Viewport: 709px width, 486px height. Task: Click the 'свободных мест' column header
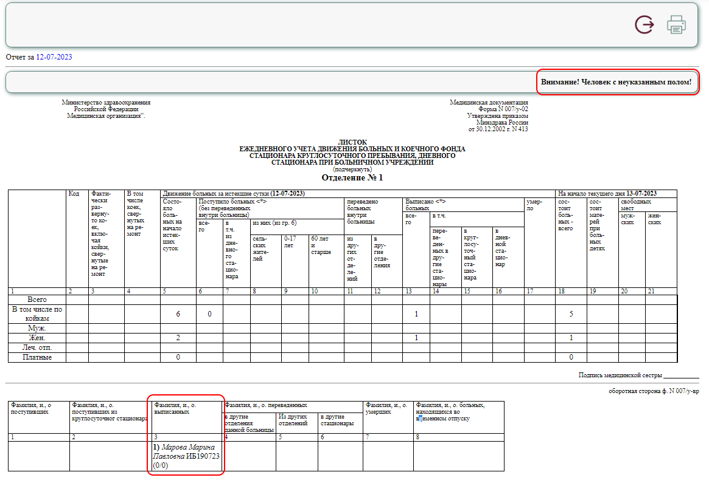click(635, 205)
